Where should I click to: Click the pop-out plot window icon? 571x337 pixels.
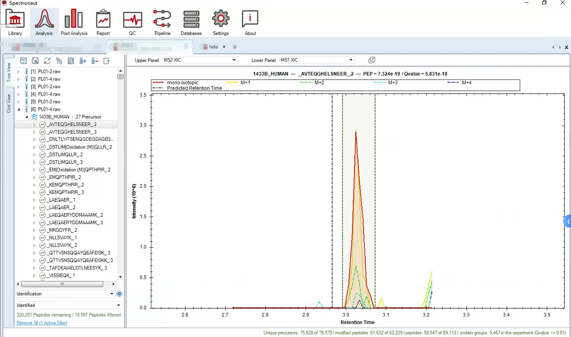coord(372,60)
